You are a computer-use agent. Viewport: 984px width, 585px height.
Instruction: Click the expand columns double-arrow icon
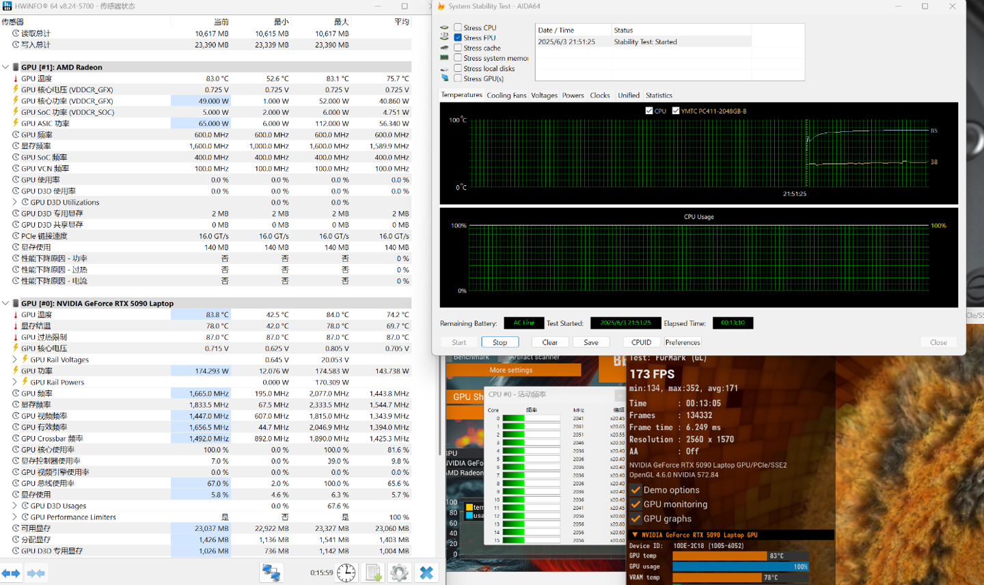point(11,573)
